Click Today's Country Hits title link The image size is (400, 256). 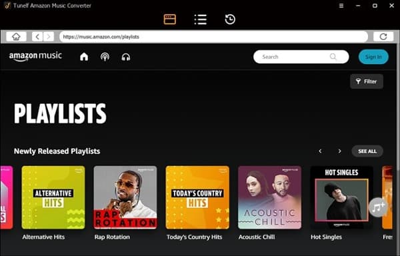pos(195,237)
